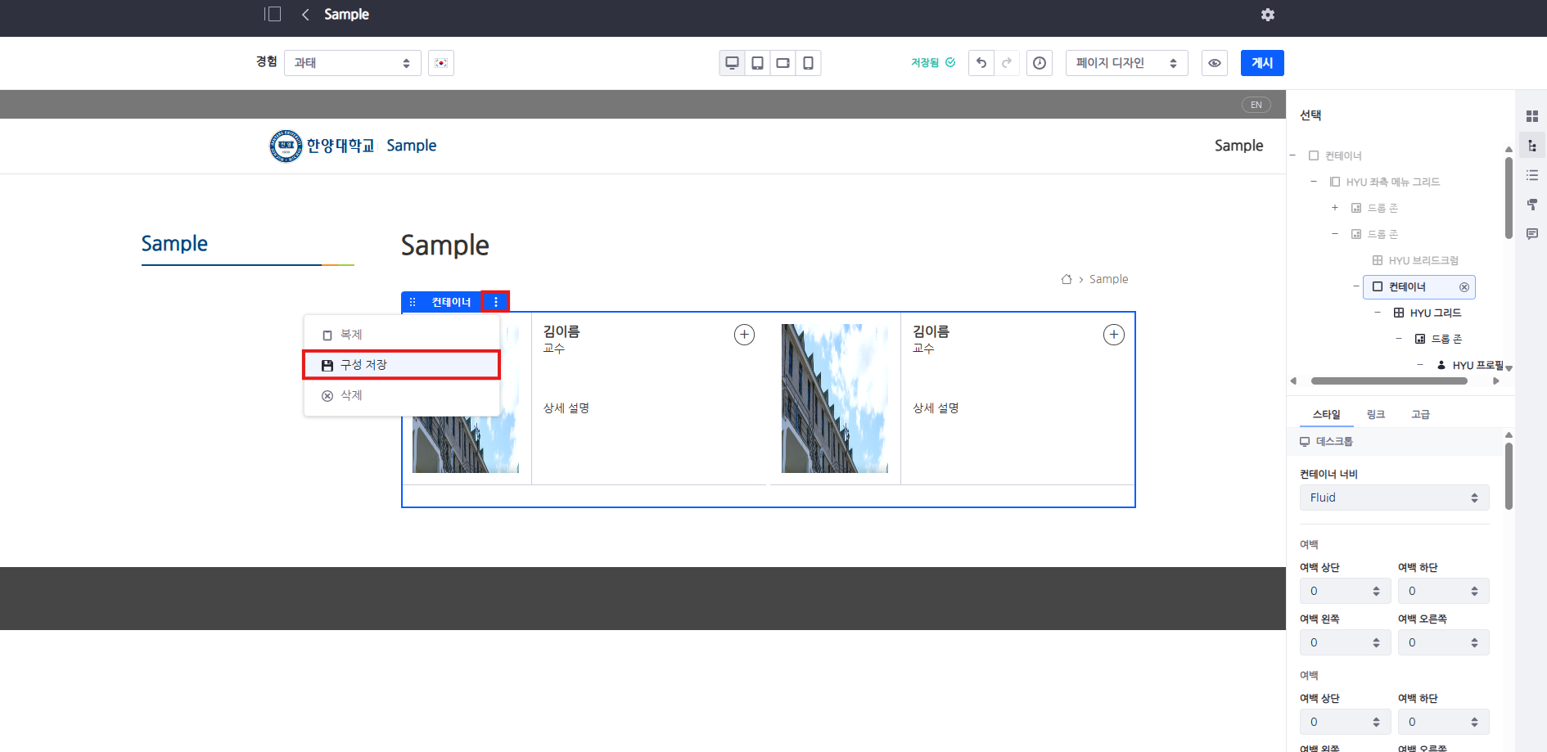Click the undo arrow icon
The width and height of the screenshot is (1547, 752).
coord(981,63)
